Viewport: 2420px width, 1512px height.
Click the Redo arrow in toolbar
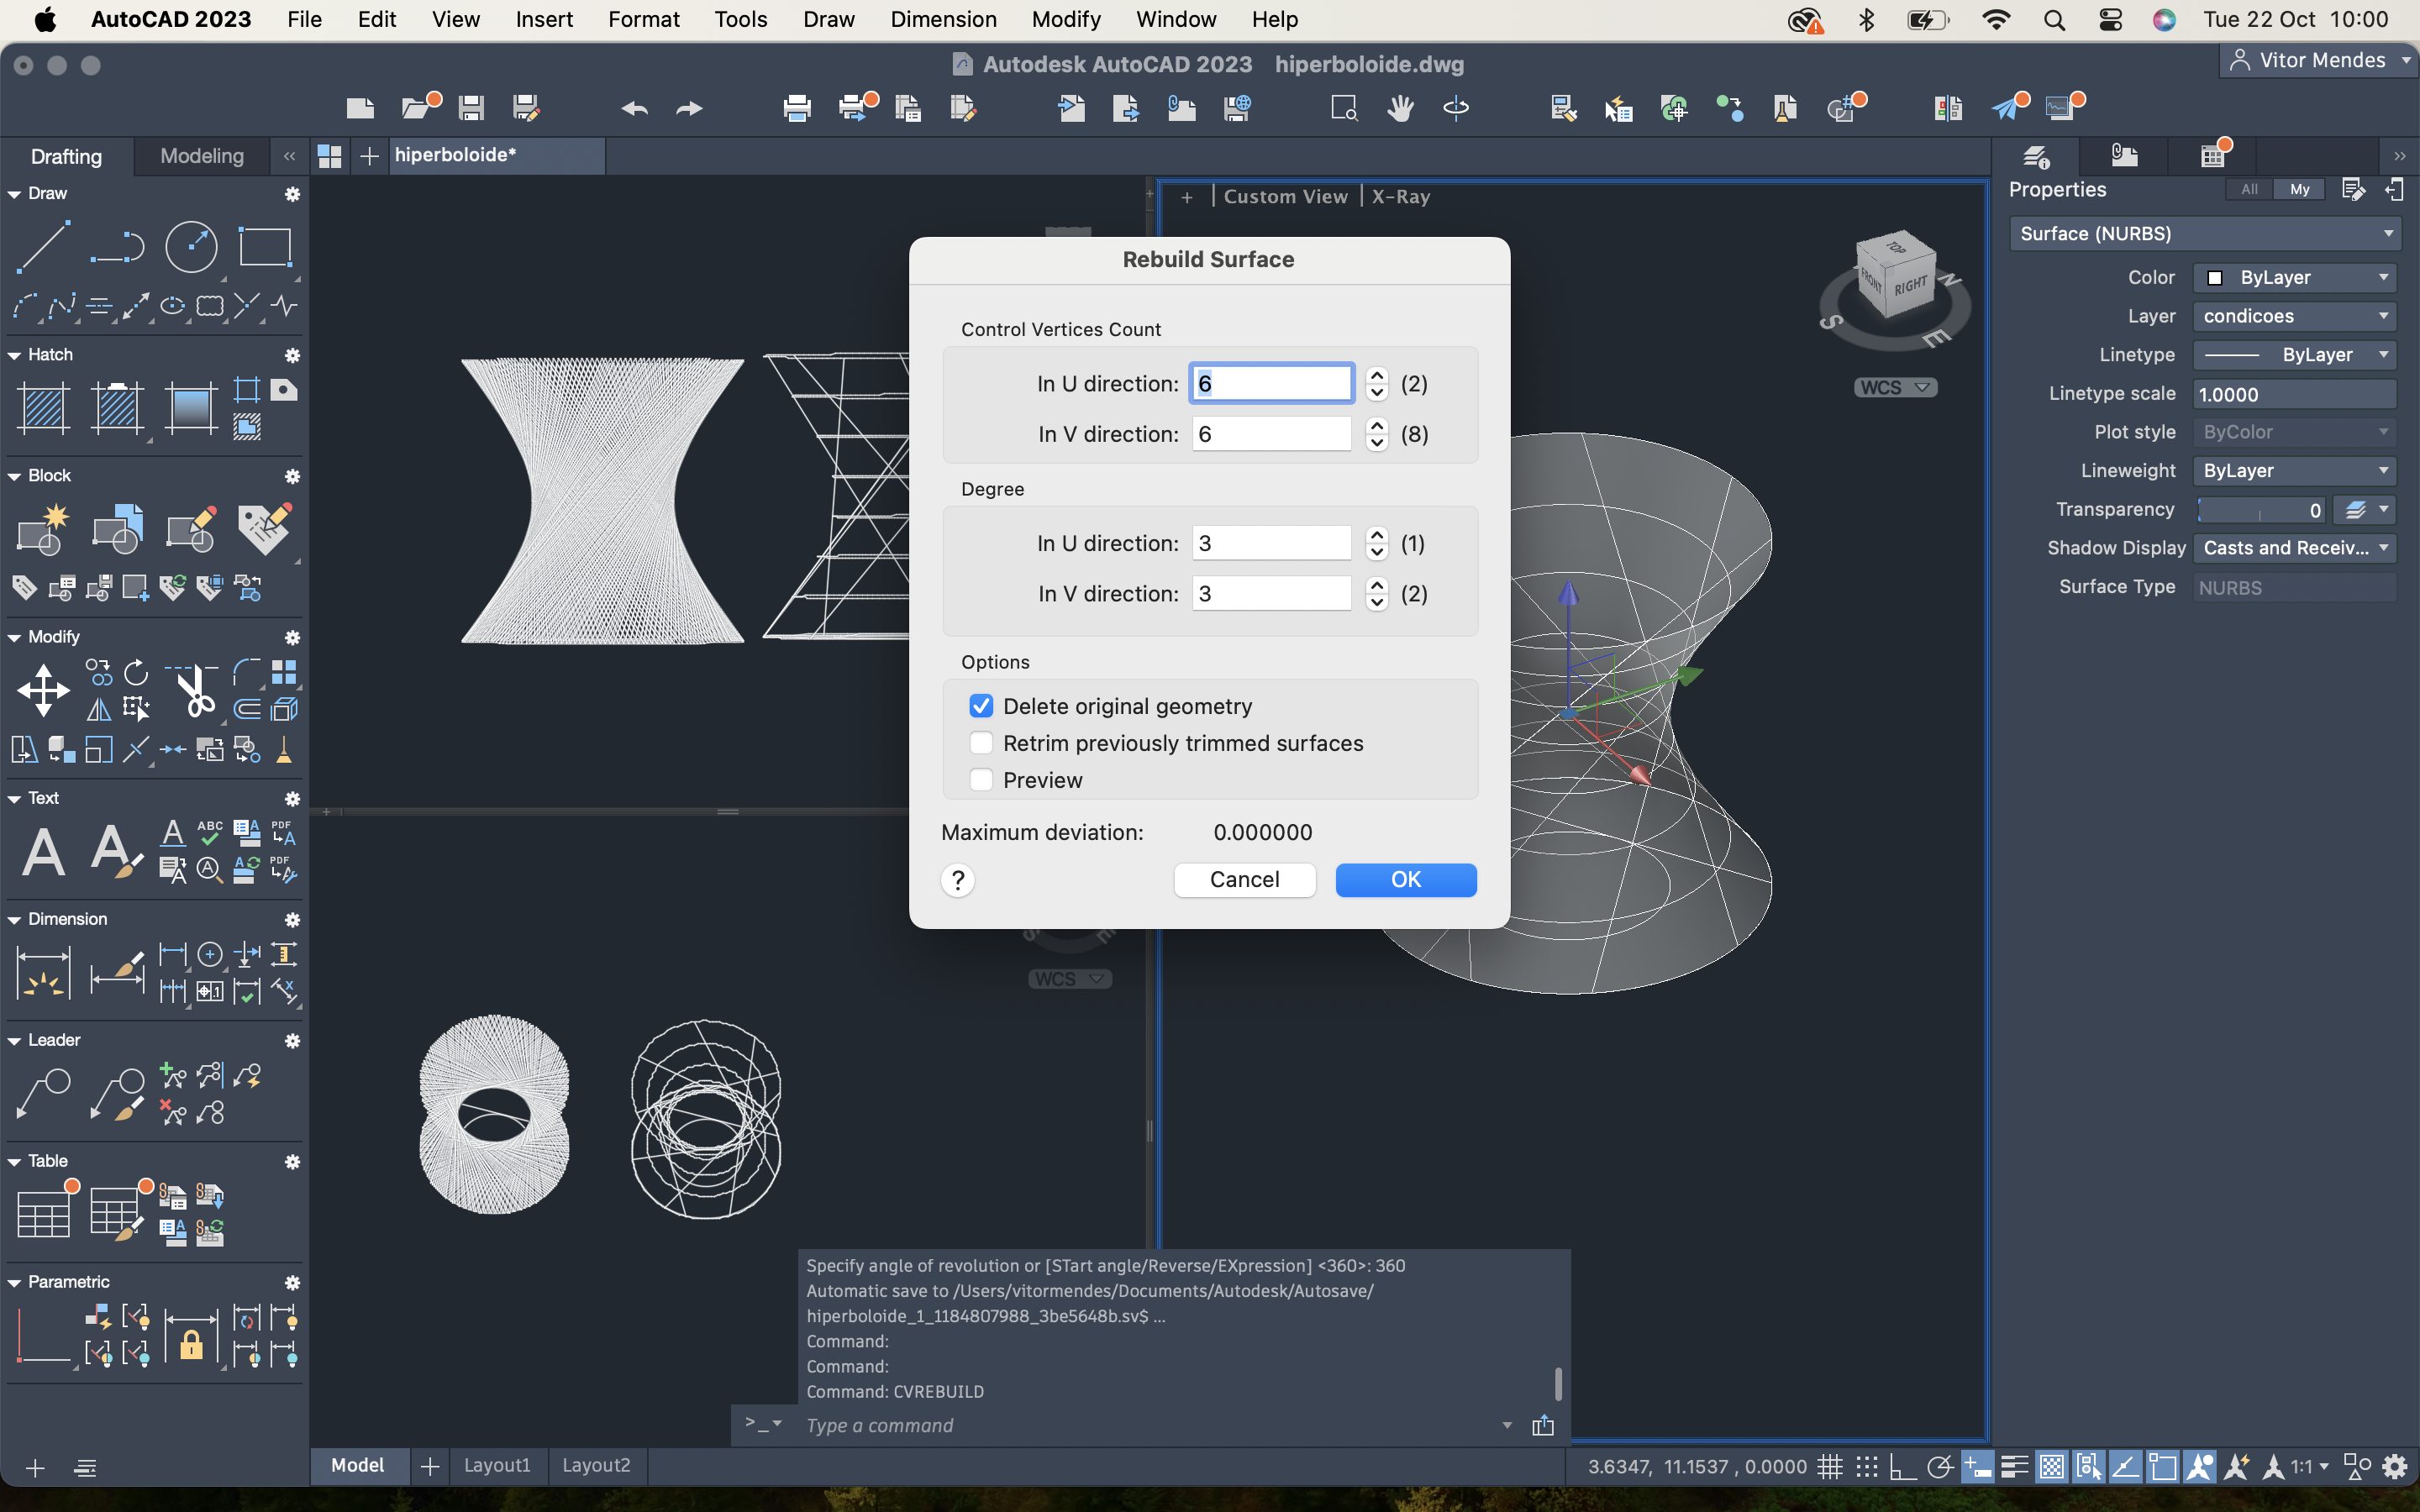[x=690, y=108]
